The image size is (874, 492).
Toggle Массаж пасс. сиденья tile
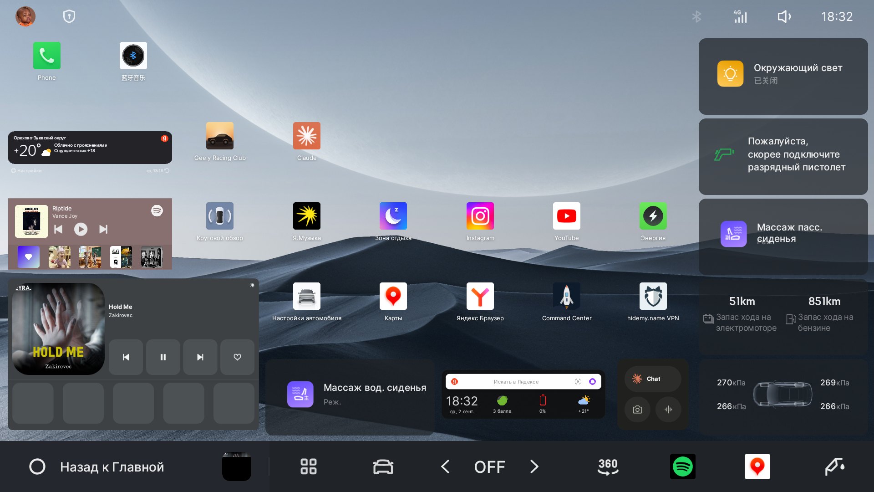coord(783,237)
